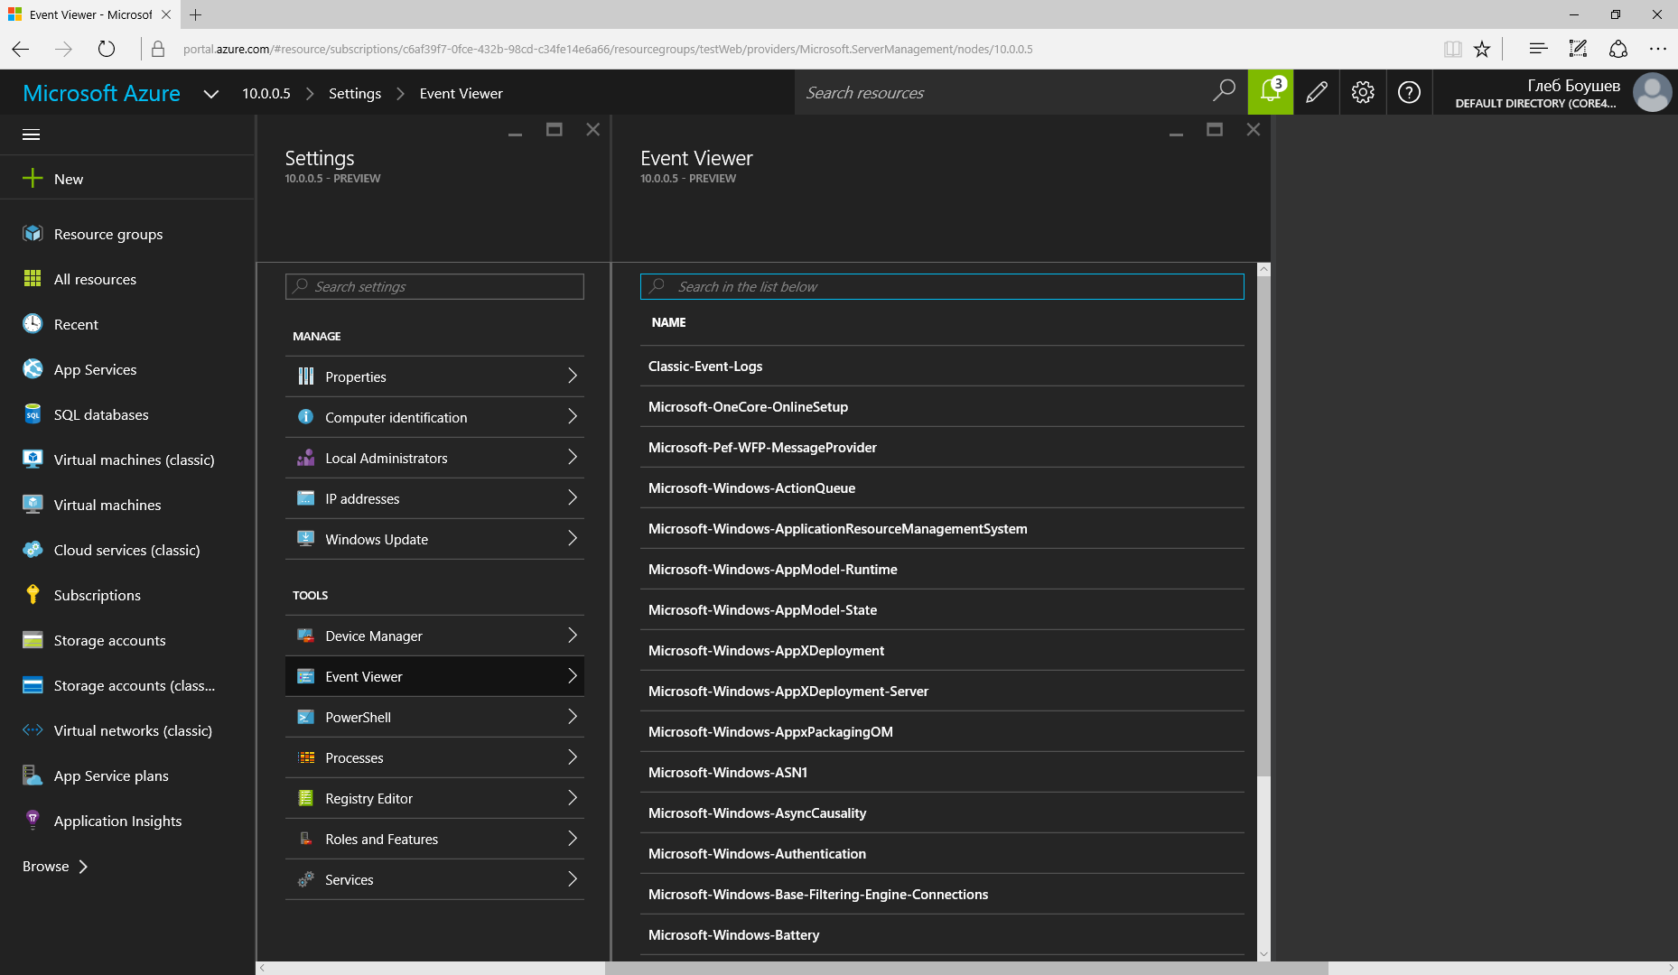
Task: Click the Services gears icon
Action: (306, 879)
